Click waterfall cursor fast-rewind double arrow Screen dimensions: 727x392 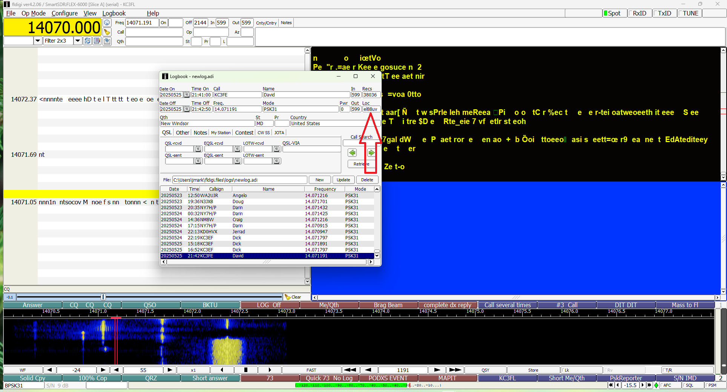point(350,370)
